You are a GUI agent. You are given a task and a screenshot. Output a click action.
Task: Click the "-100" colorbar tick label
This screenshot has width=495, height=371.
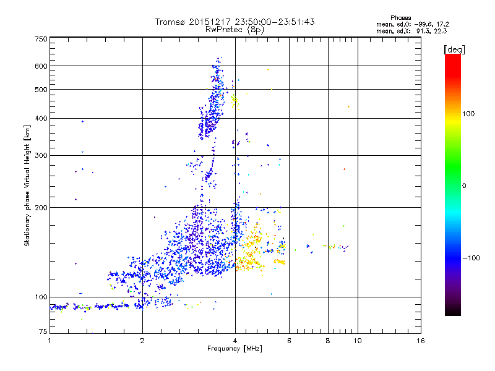(471, 258)
